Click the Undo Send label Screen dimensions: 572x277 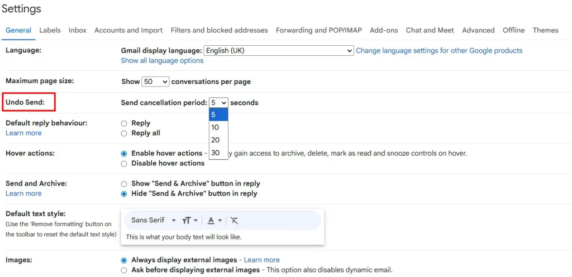tap(25, 102)
